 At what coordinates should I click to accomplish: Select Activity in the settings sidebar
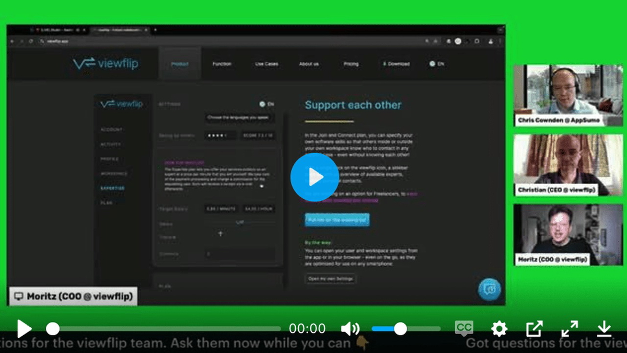coord(111,144)
